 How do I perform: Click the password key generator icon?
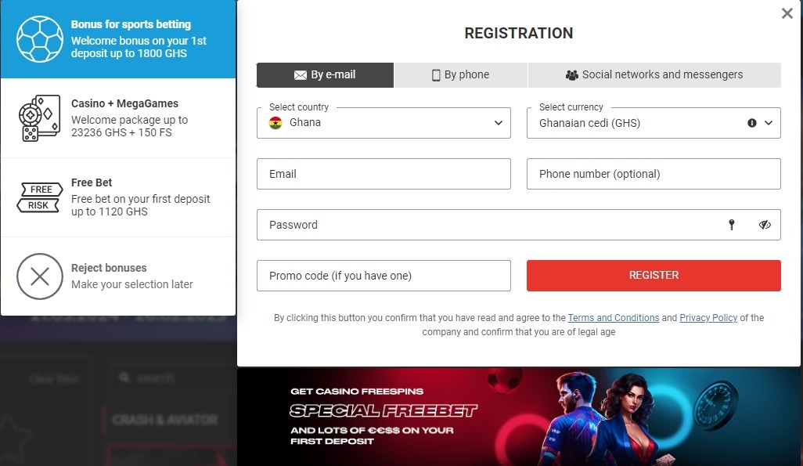coord(732,225)
